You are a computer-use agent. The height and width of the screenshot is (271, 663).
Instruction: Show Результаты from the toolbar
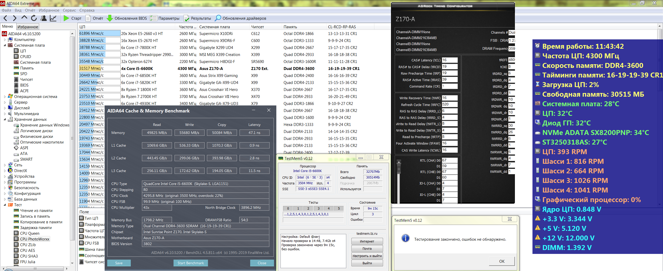197,18
